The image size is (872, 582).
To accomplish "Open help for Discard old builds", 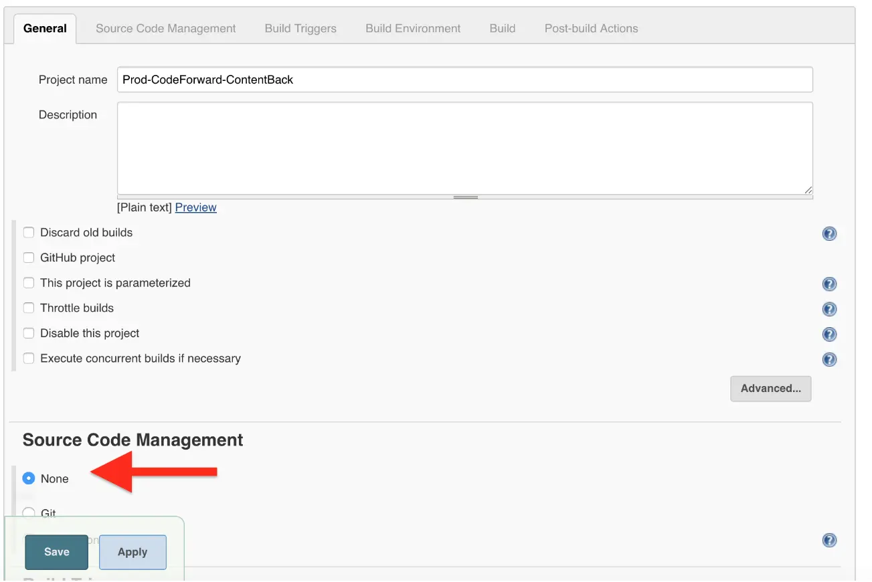I will pos(829,234).
